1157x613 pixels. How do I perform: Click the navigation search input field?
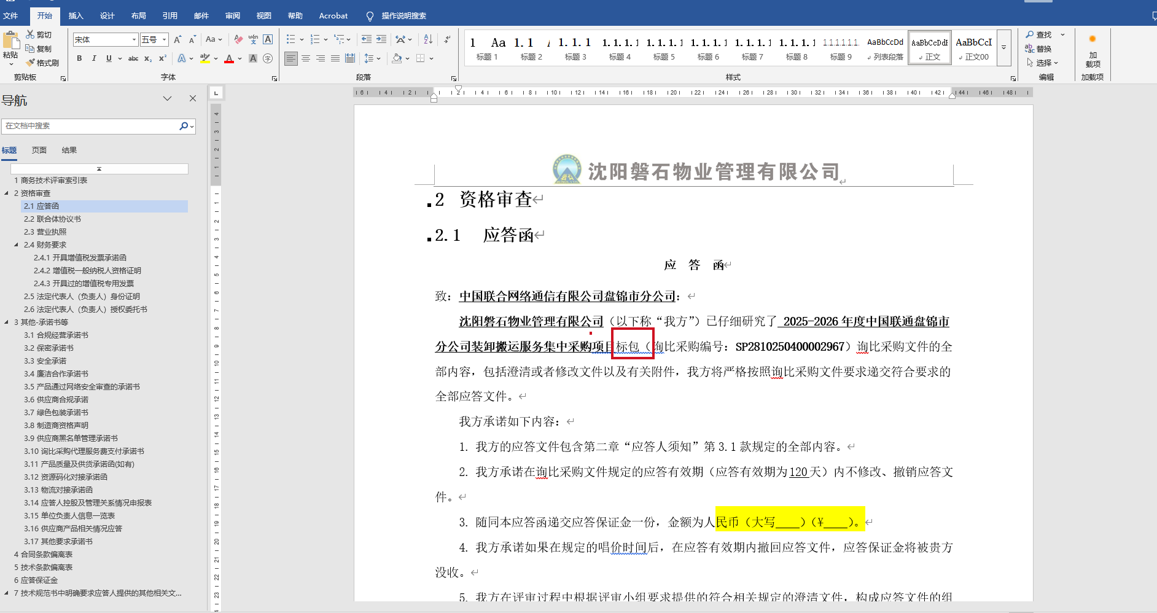click(90, 126)
